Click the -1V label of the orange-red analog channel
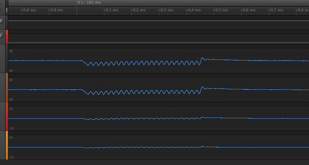The width and height of the screenshot is (309, 165). point(11,129)
